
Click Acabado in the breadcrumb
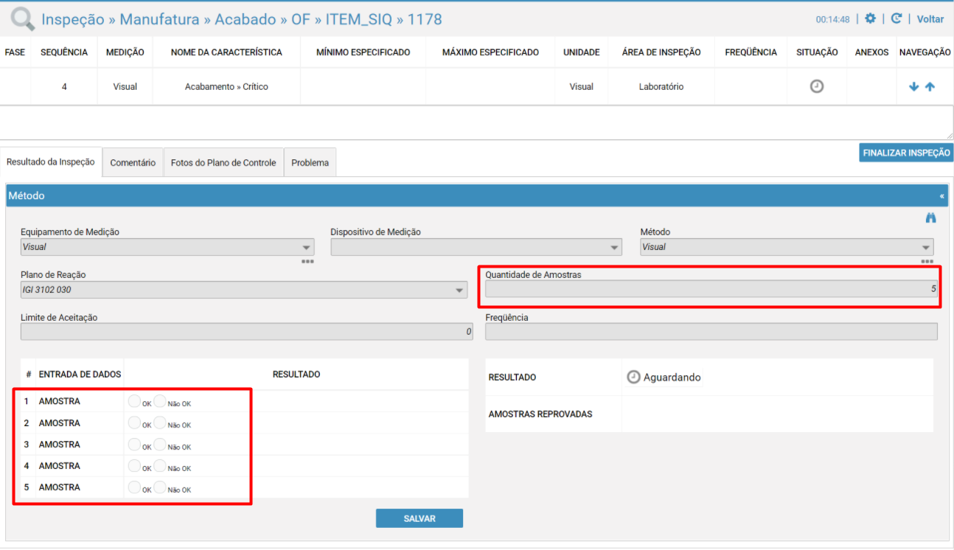[246, 19]
